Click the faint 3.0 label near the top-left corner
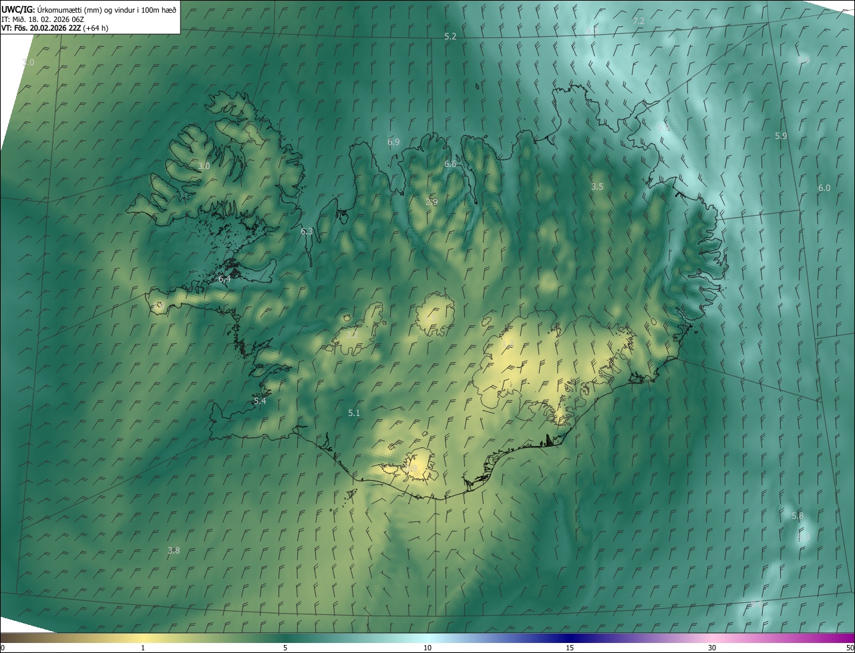Image resolution: width=855 pixels, height=653 pixels. pos(27,61)
